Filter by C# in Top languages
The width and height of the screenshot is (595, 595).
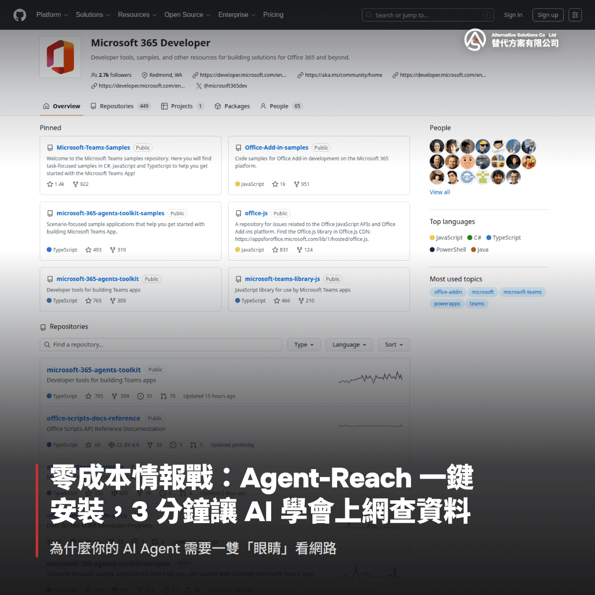tap(475, 238)
